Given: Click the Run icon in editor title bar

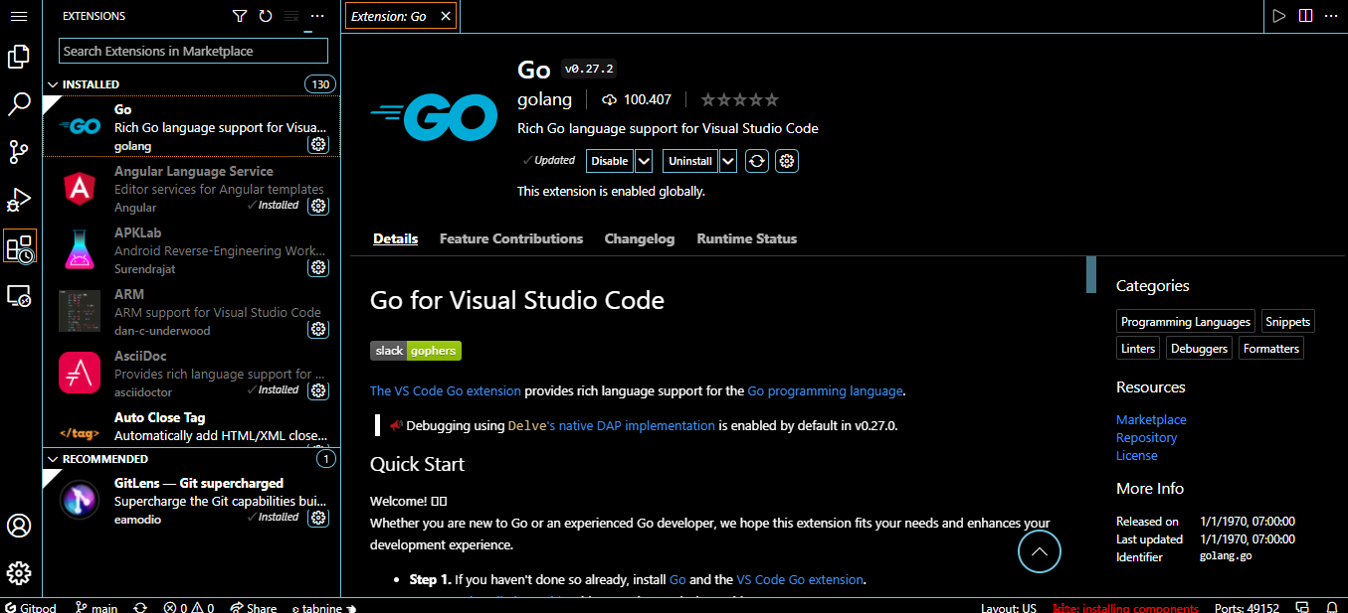Looking at the screenshot, I should coord(1279,16).
